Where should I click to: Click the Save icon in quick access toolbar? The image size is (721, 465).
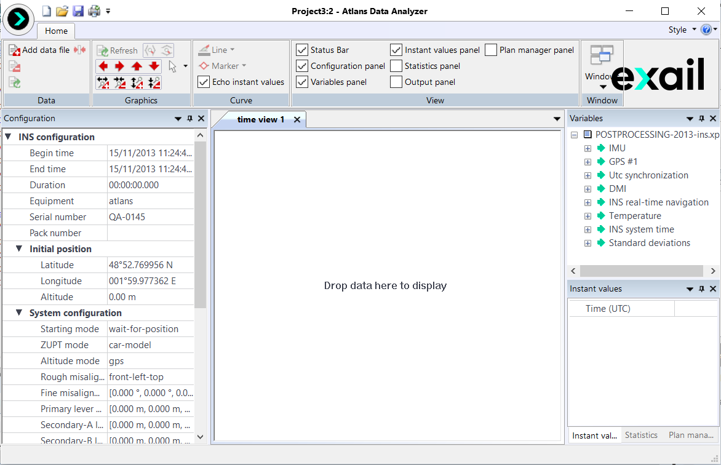(78, 11)
